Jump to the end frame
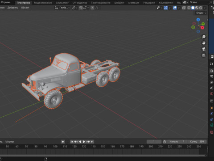Viewport: 214px width, 161px height. point(92,142)
